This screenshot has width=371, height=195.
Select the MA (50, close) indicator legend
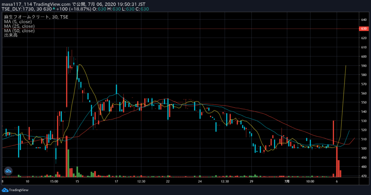(19, 30)
